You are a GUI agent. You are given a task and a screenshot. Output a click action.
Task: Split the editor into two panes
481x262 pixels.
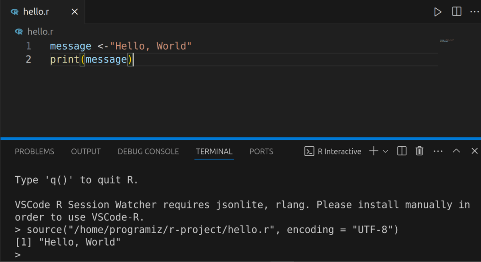(x=456, y=12)
